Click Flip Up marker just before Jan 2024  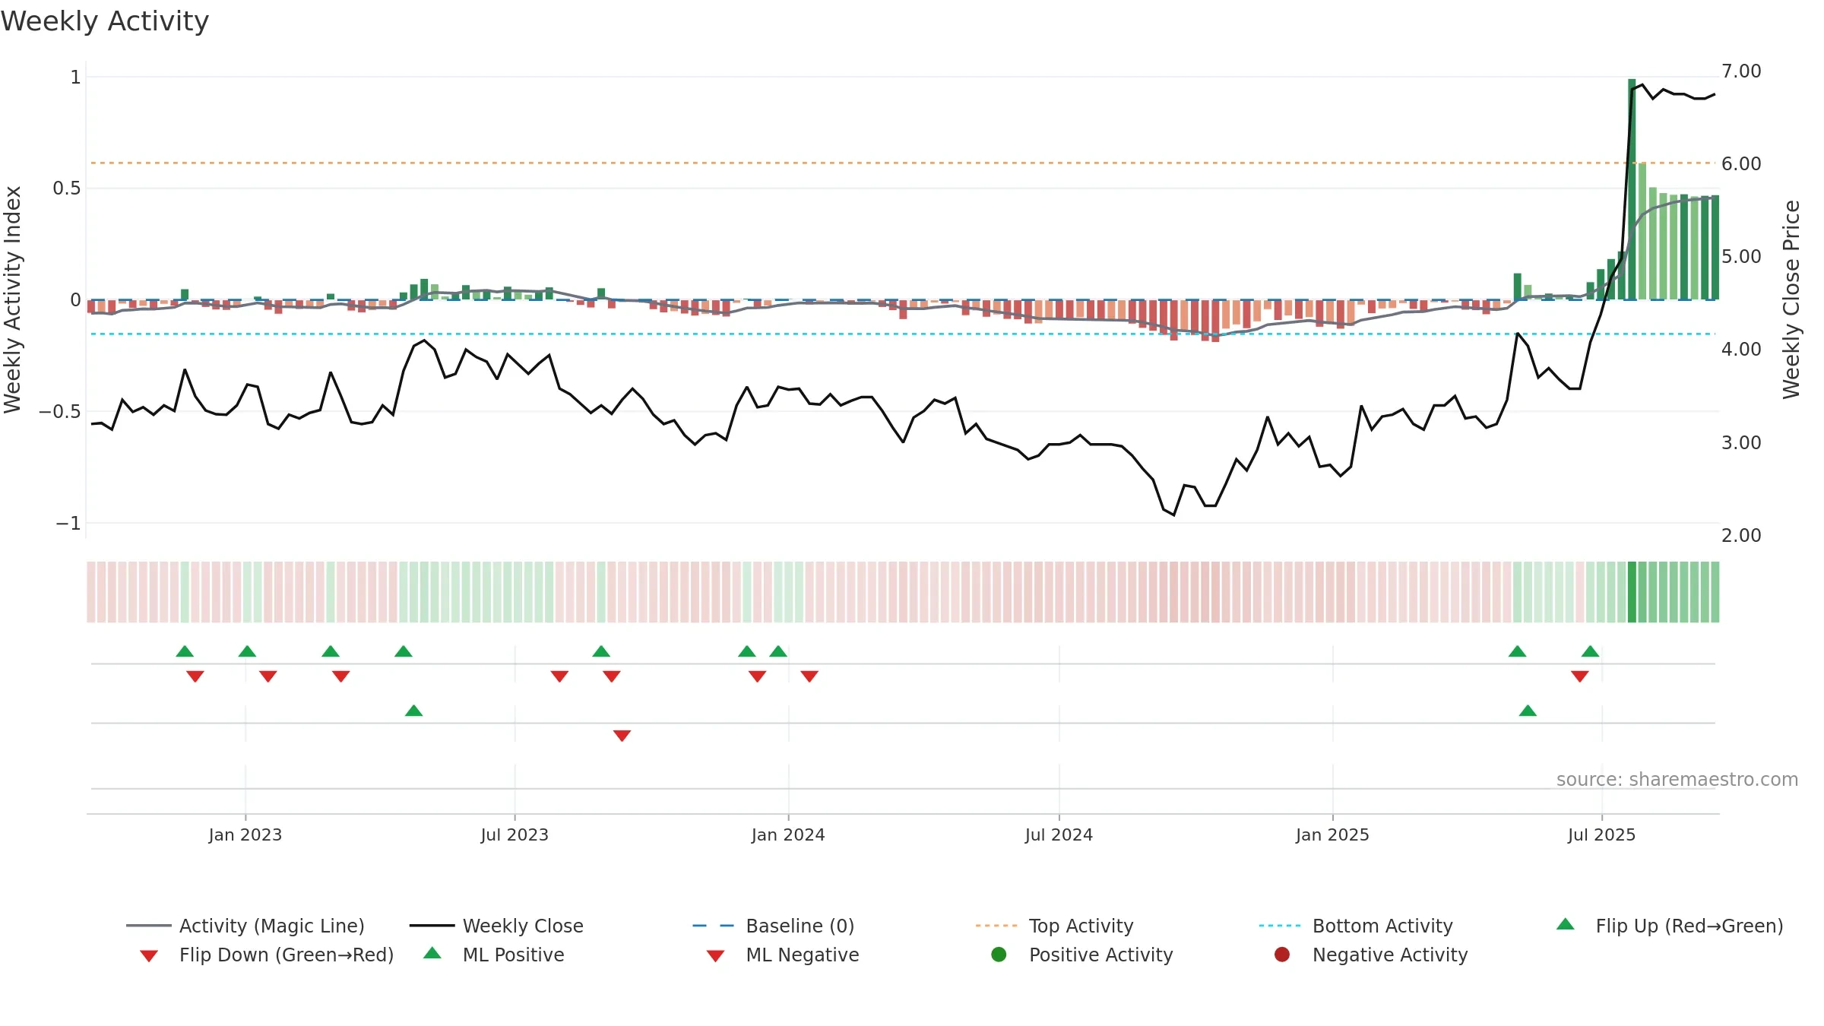778,651
